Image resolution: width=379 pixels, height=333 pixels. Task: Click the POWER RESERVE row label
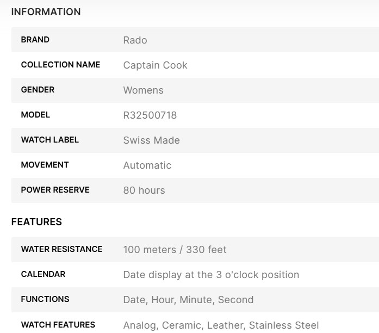[x=55, y=190]
